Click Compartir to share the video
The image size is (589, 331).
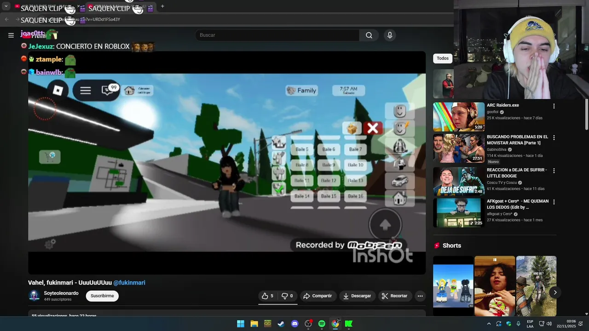318,296
